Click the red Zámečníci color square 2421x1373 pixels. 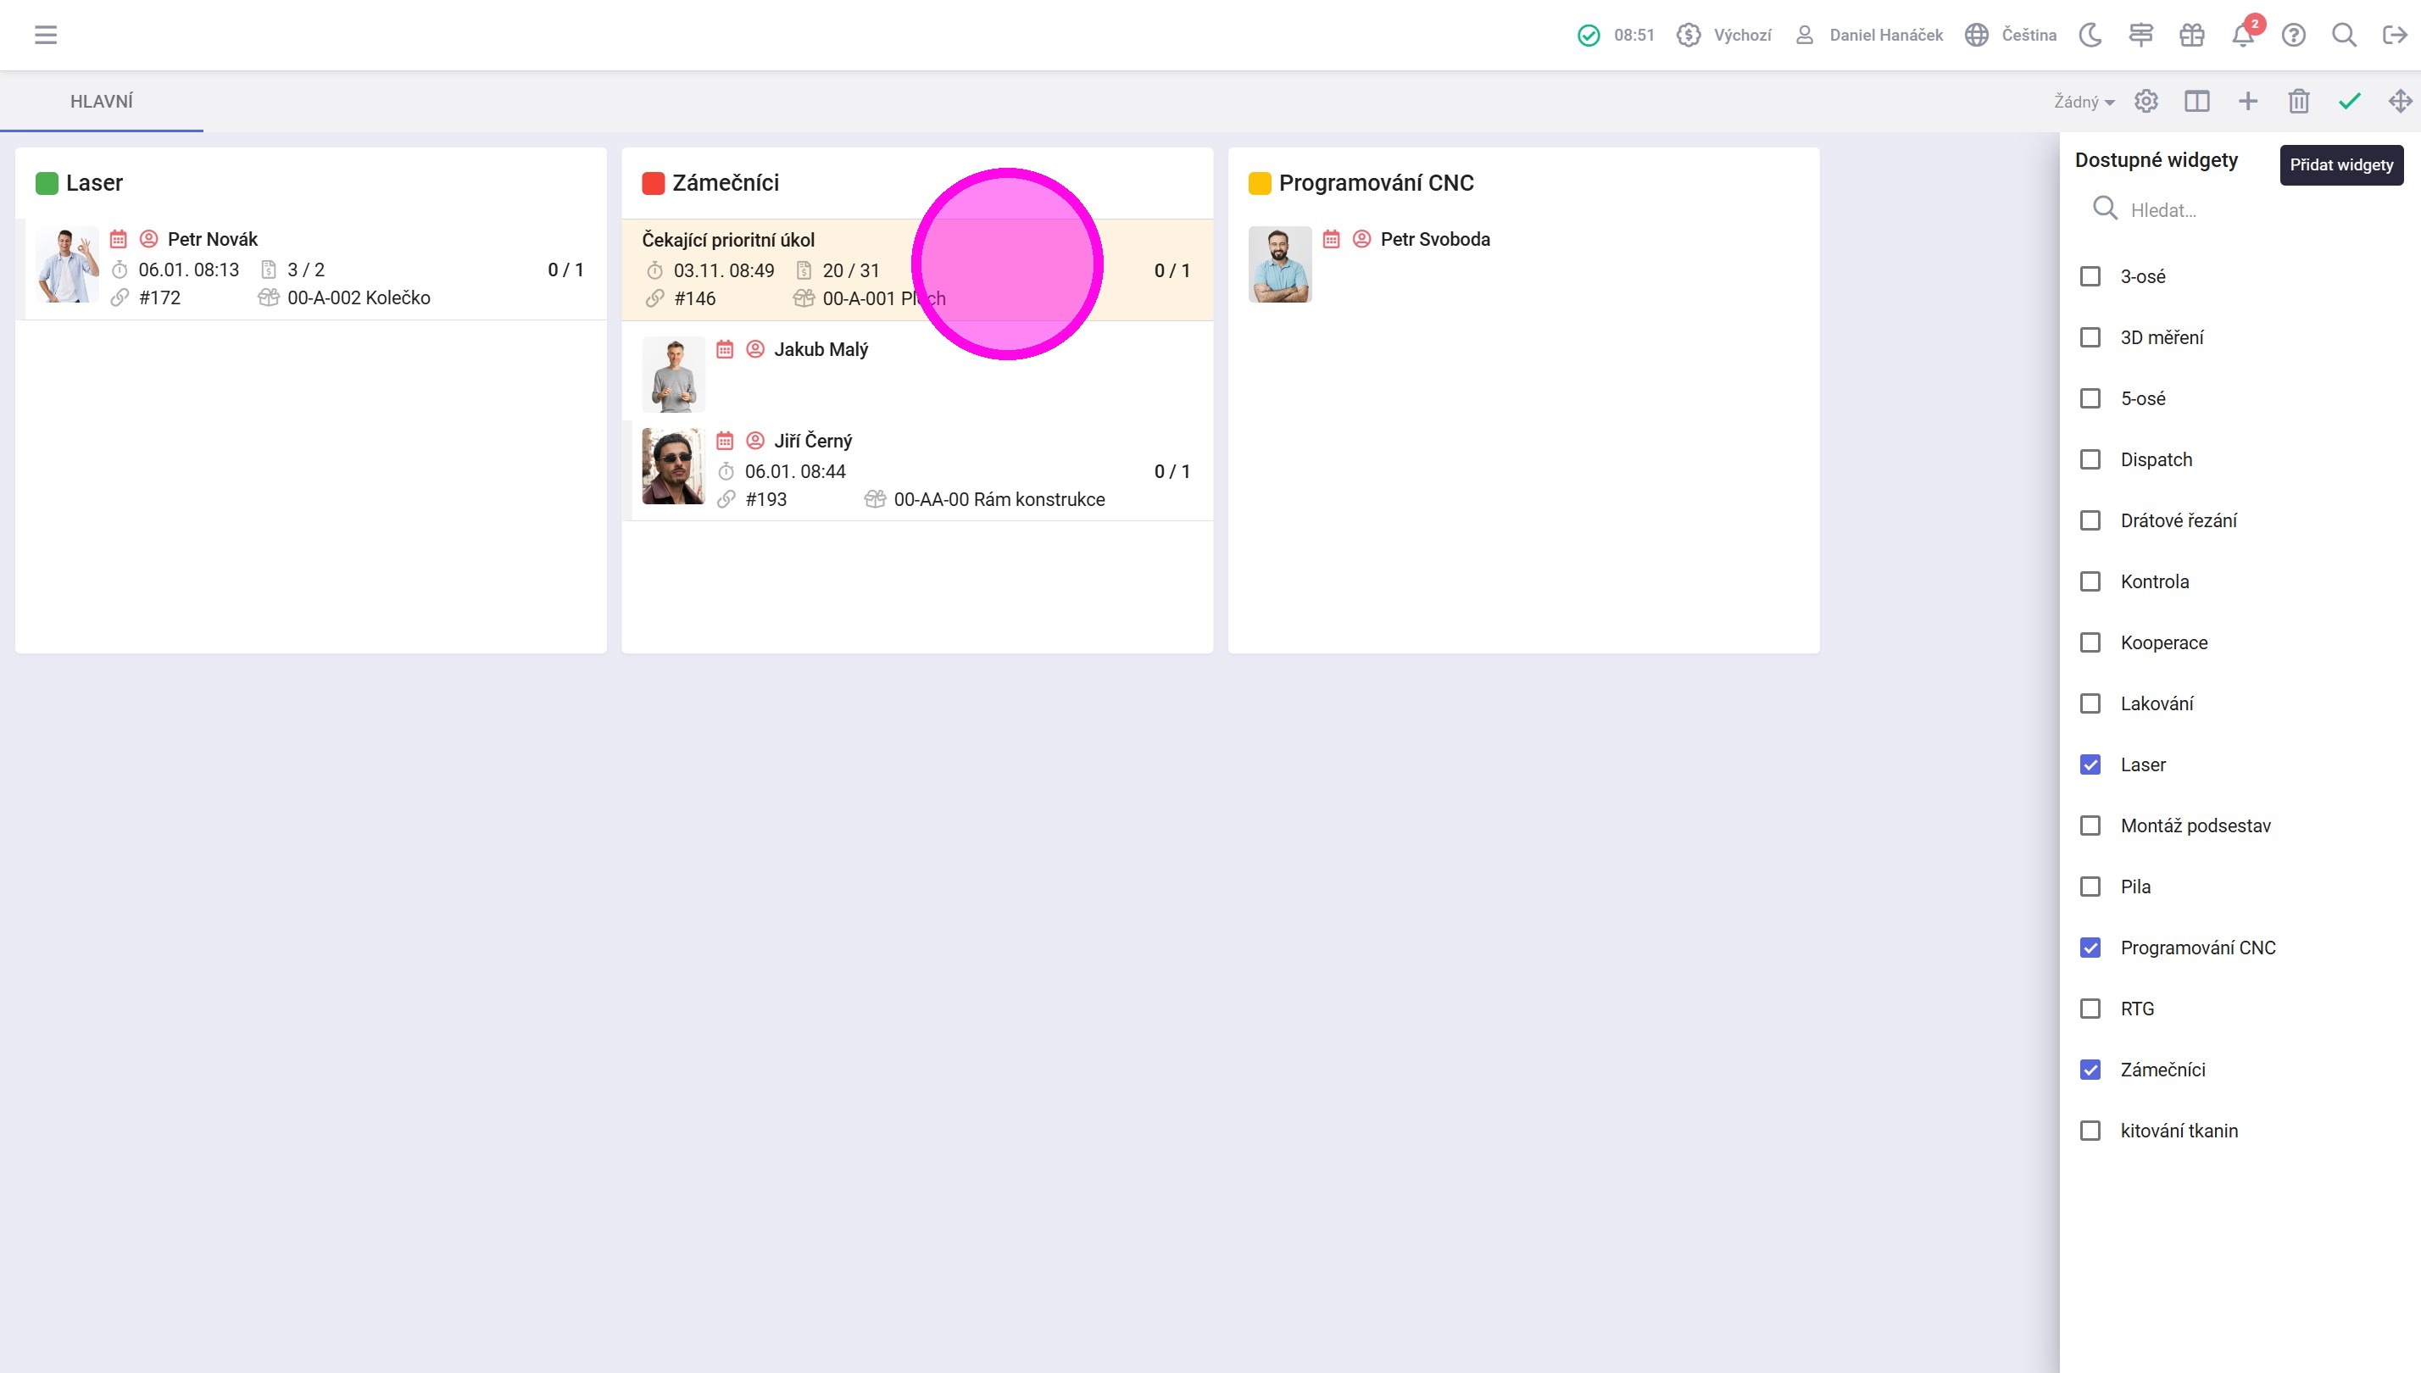653,183
